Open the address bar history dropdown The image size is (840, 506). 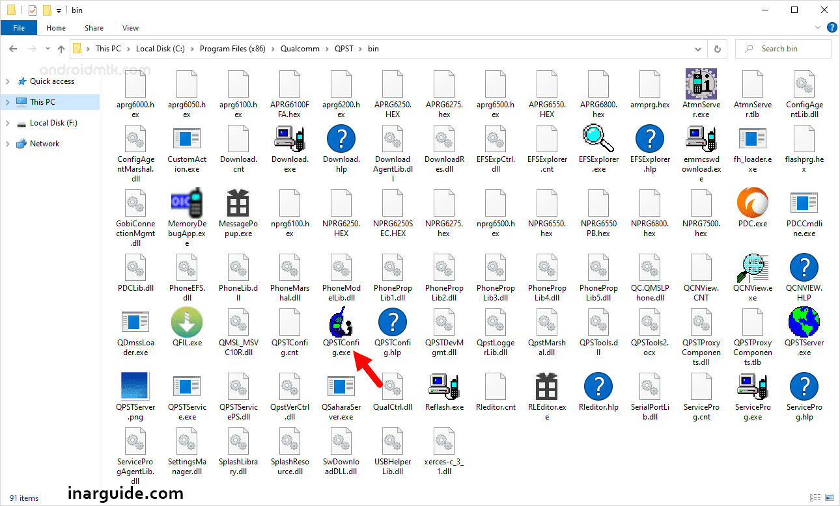click(698, 49)
